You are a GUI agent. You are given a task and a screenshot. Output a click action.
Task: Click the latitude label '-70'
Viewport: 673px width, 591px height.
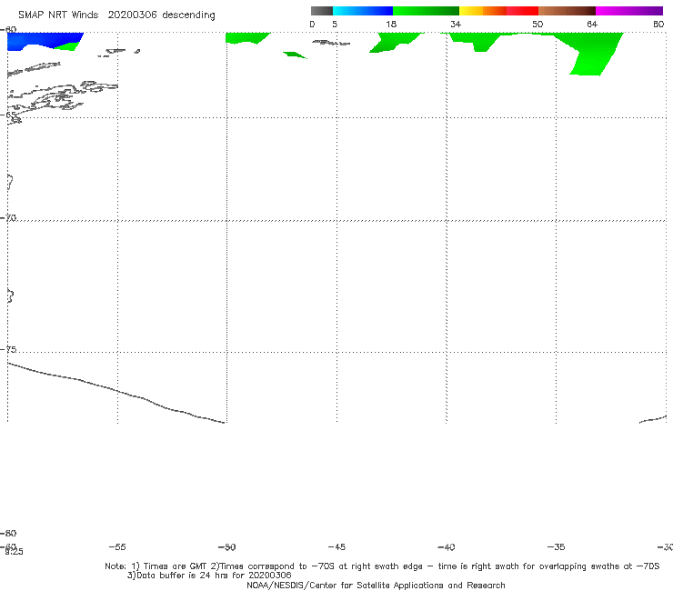point(8,218)
